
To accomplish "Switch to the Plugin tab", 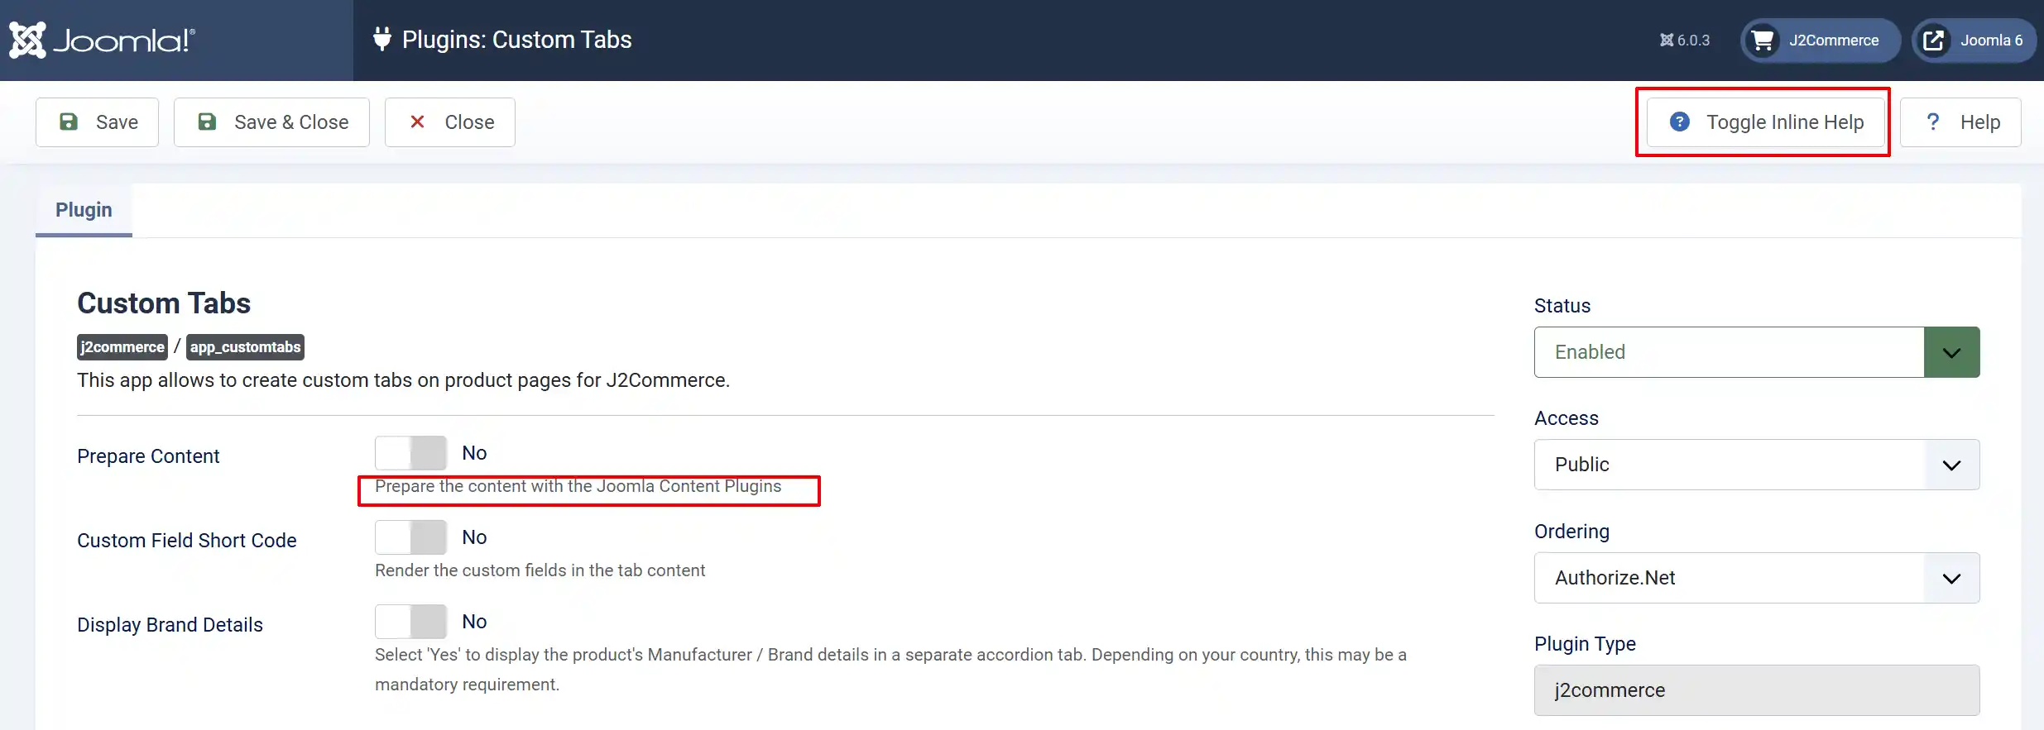I will coord(84,210).
